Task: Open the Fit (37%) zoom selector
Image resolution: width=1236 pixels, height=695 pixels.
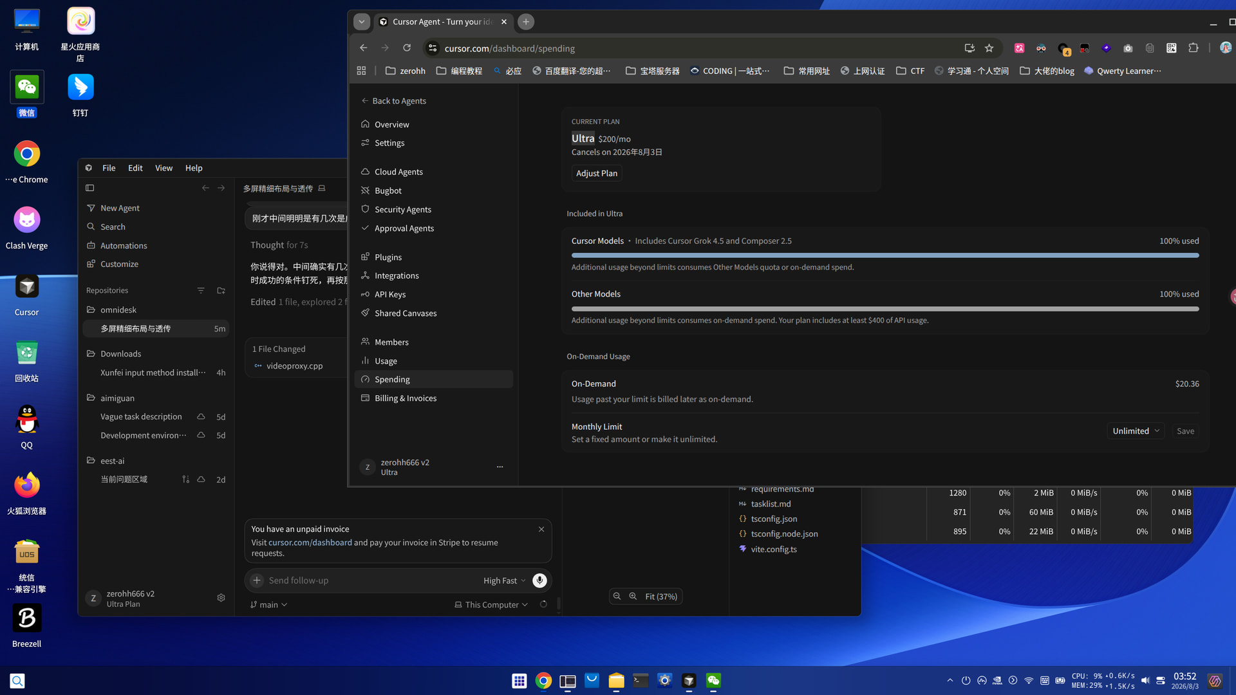Action: pos(661,597)
